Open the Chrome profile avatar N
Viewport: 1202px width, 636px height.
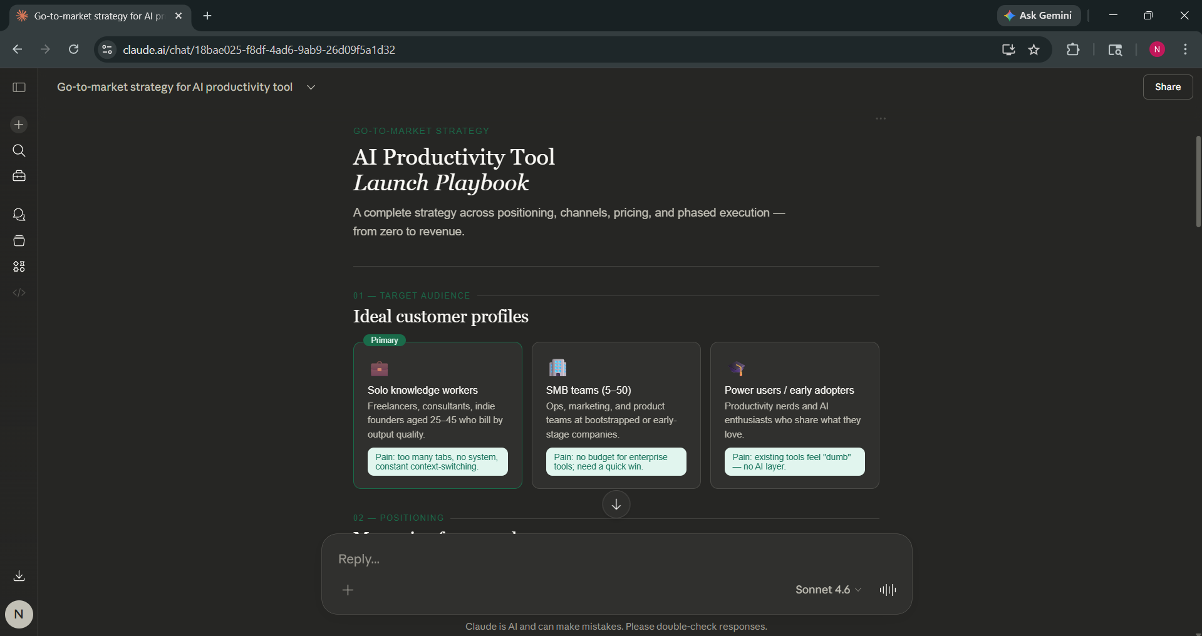pos(1157,49)
